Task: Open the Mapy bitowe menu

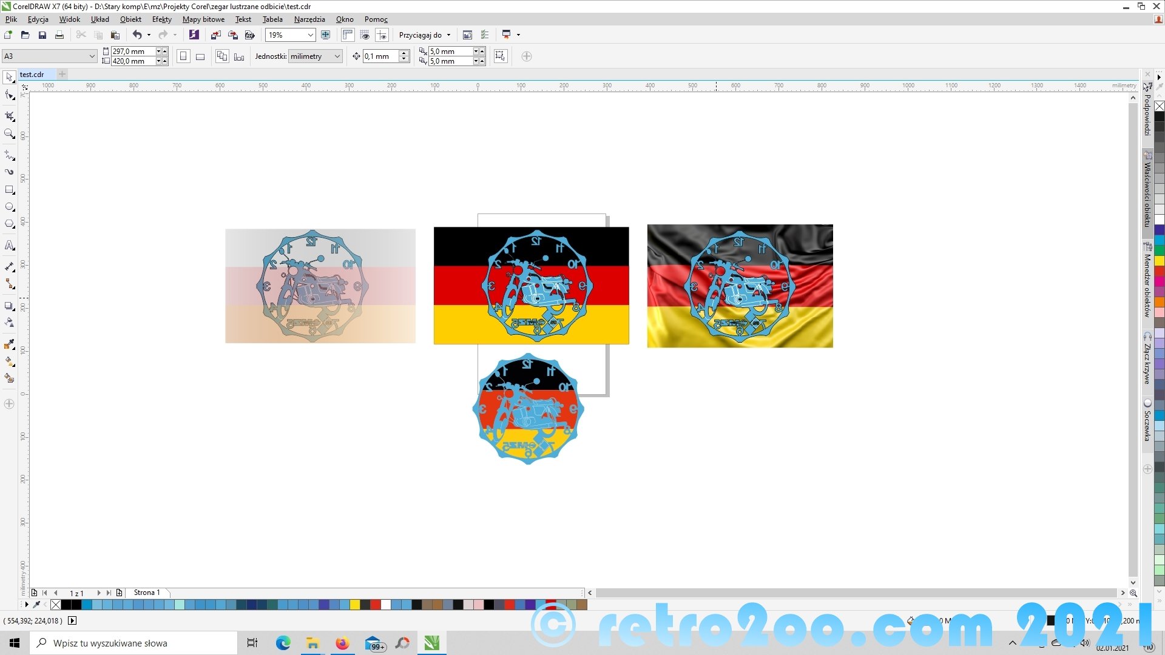Action: coord(203,19)
